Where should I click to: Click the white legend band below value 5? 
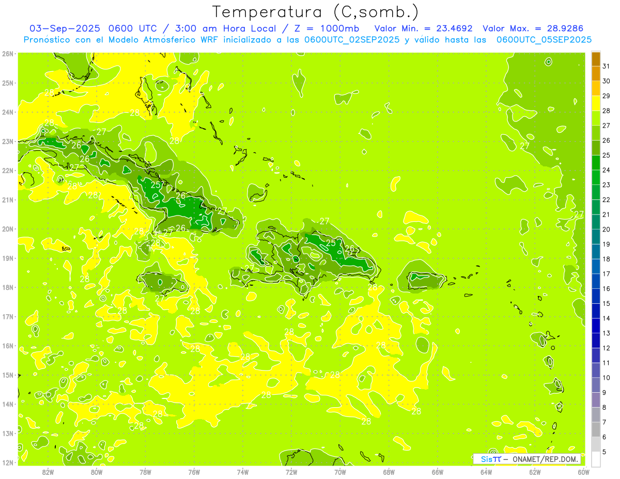coord(596,459)
